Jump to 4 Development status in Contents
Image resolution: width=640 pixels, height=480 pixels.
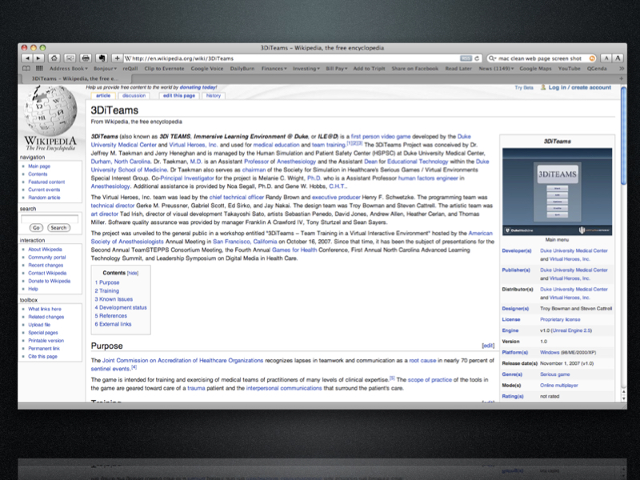tap(121, 307)
